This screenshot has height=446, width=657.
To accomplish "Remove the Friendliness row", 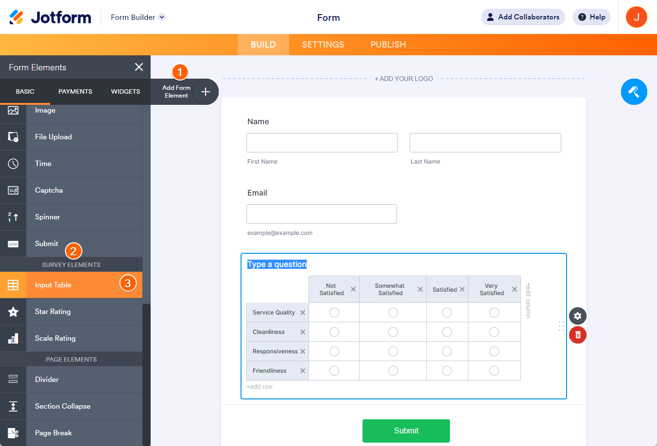I will pyautogui.click(x=303, y=371).
